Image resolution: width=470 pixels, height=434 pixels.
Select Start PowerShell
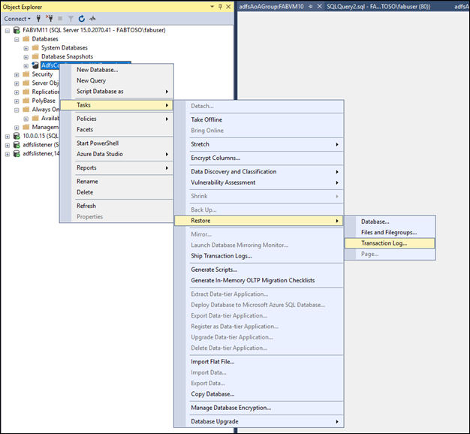point(116,143)
